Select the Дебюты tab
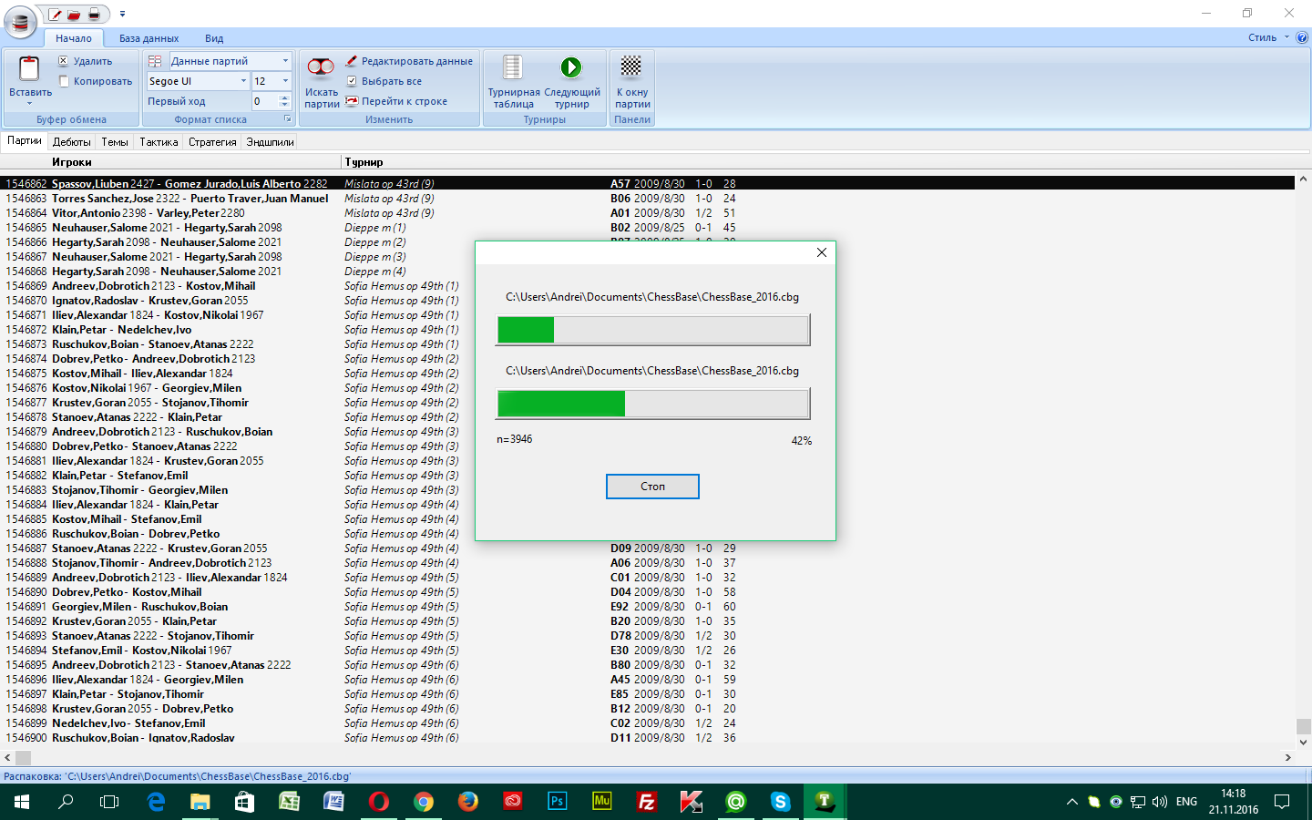The width and height of the screenshot is (1312, 820). click(x=71, y=142)
